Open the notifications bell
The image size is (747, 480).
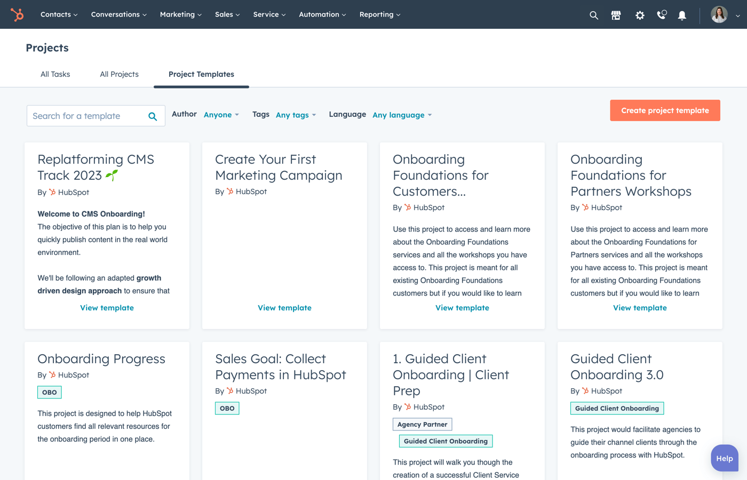click(682, 15)
